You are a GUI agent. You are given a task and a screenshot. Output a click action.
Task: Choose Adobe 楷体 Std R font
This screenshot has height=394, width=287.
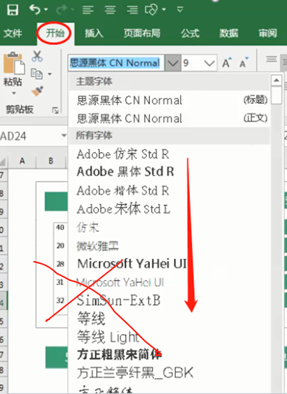click(x=170, y=191)
